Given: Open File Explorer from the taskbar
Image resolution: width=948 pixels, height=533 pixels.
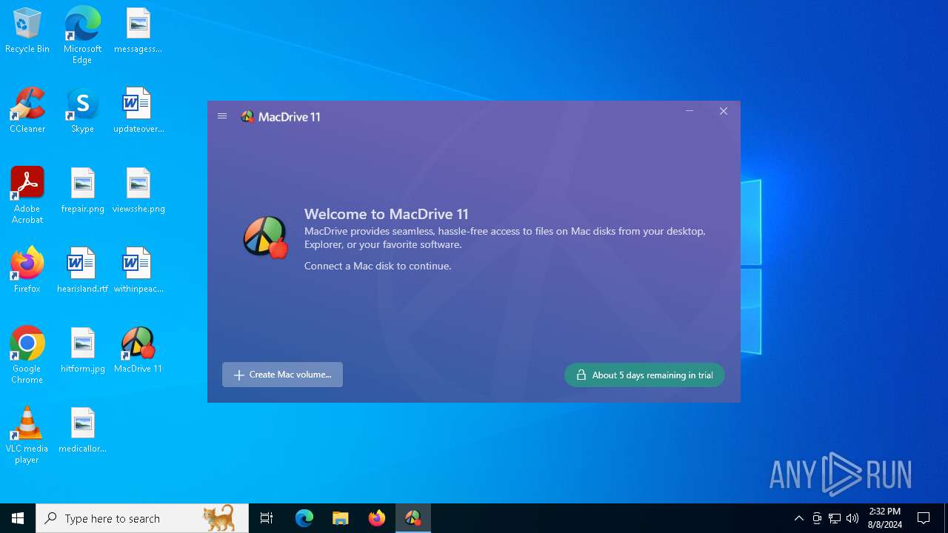Looking at the screenshot, I should click(x=341, y=518).
